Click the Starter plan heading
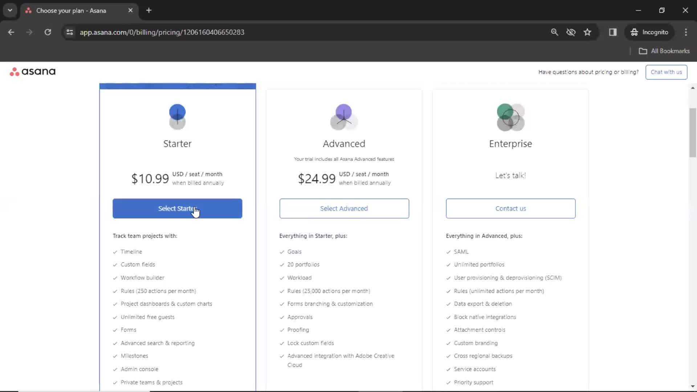The width and height of the screenshot is (697, 392). (x=177, y=144)
